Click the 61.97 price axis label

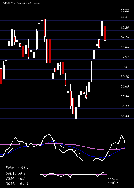[125, 57]
